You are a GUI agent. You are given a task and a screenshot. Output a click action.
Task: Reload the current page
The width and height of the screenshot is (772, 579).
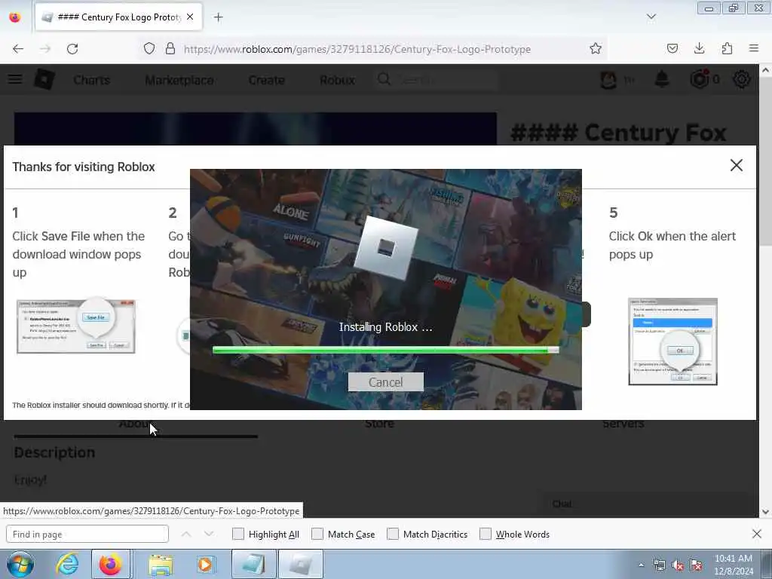[x=72, y=49]
